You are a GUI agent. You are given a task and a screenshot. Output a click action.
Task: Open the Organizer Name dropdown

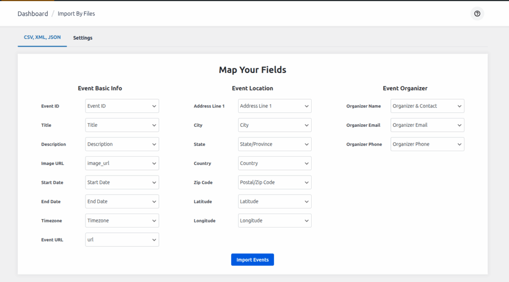click(427, 106)
